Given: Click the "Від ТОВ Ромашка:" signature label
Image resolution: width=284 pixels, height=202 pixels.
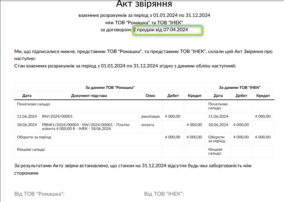Looking at the screenshot, I should click(40, 194).
